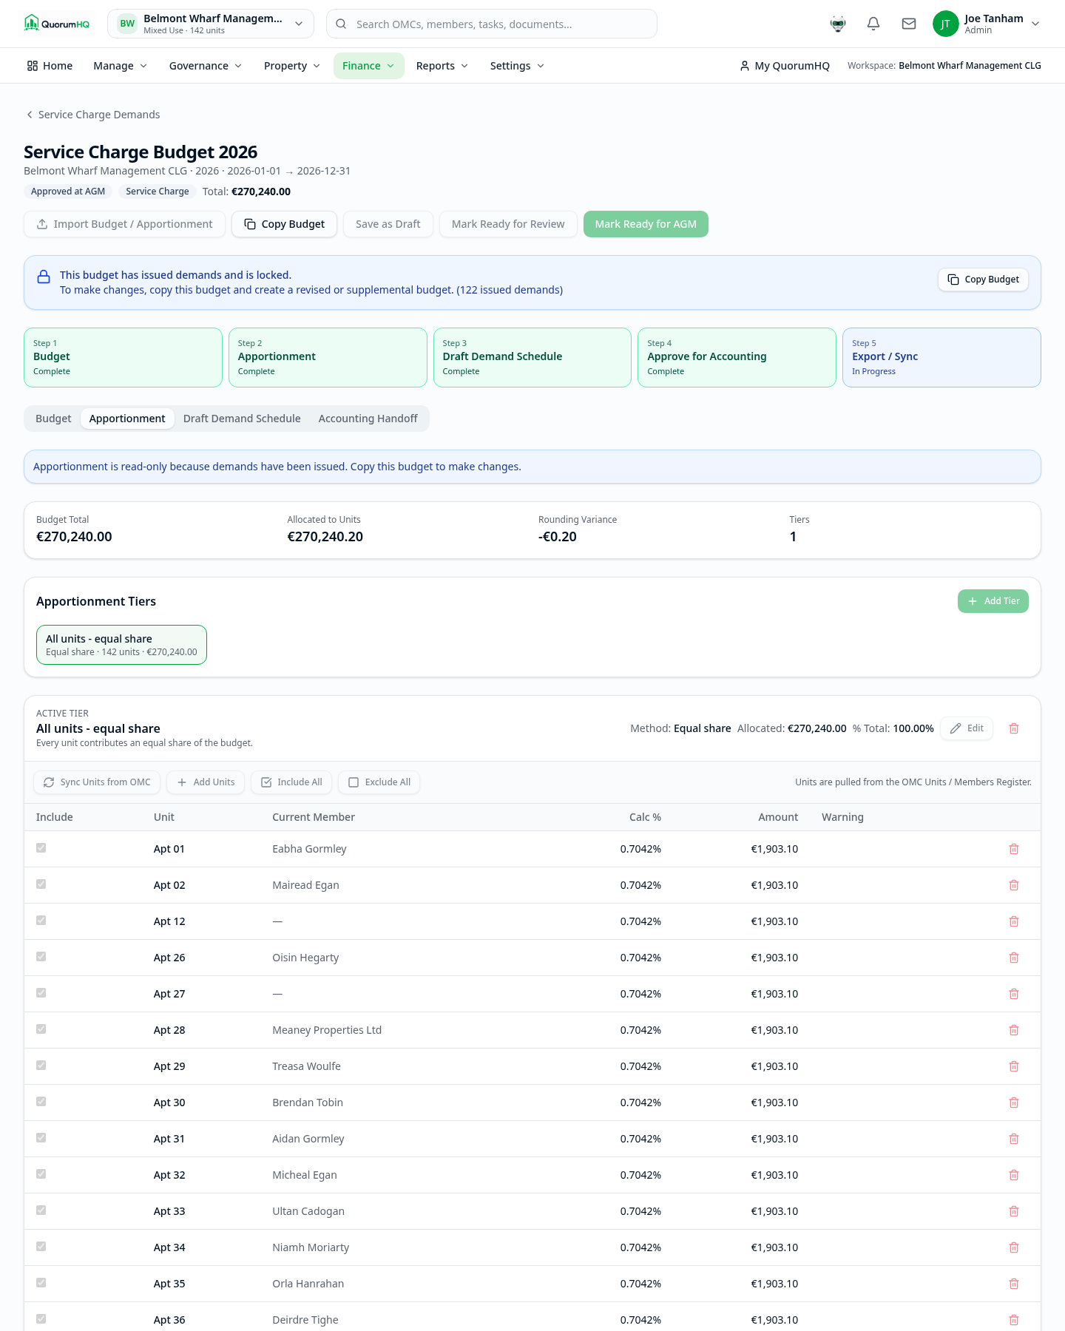Toggle the include checkbox for Apt 29
Screen dimensions: 1065x1331
41,1066
